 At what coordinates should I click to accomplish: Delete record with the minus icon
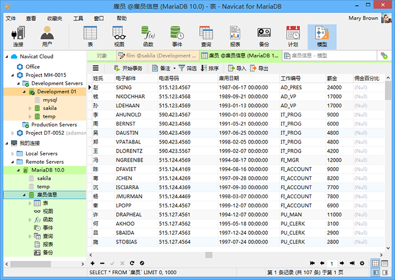[x=102, y=264]
